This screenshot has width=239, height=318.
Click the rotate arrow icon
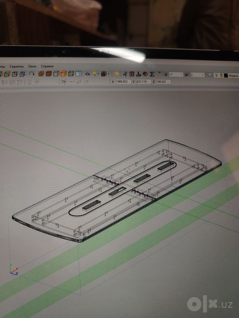(32, 74)
